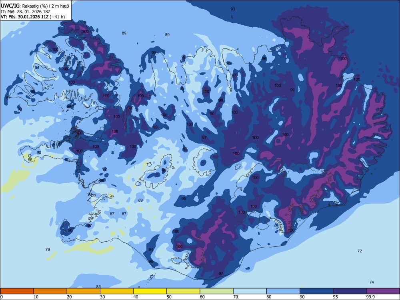Click the 74 value near the bottom right
The width and height of the screenshot is (400, 300).
tap(372, 282)
